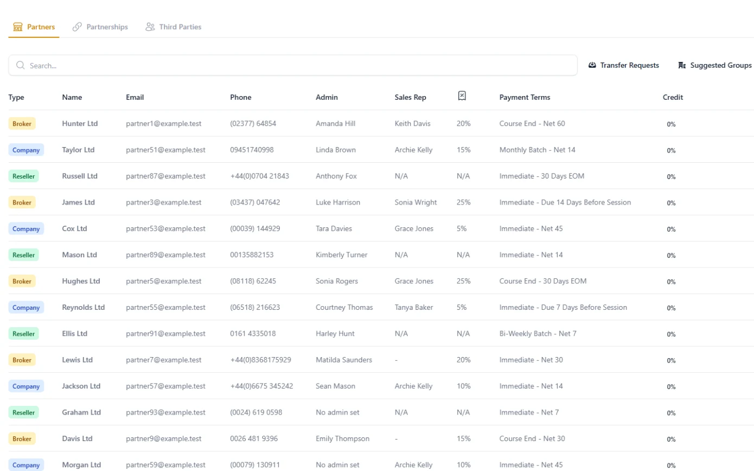
Task: Click the 0% credit for Ellis Ltd
Action: [x=672, y=334]
